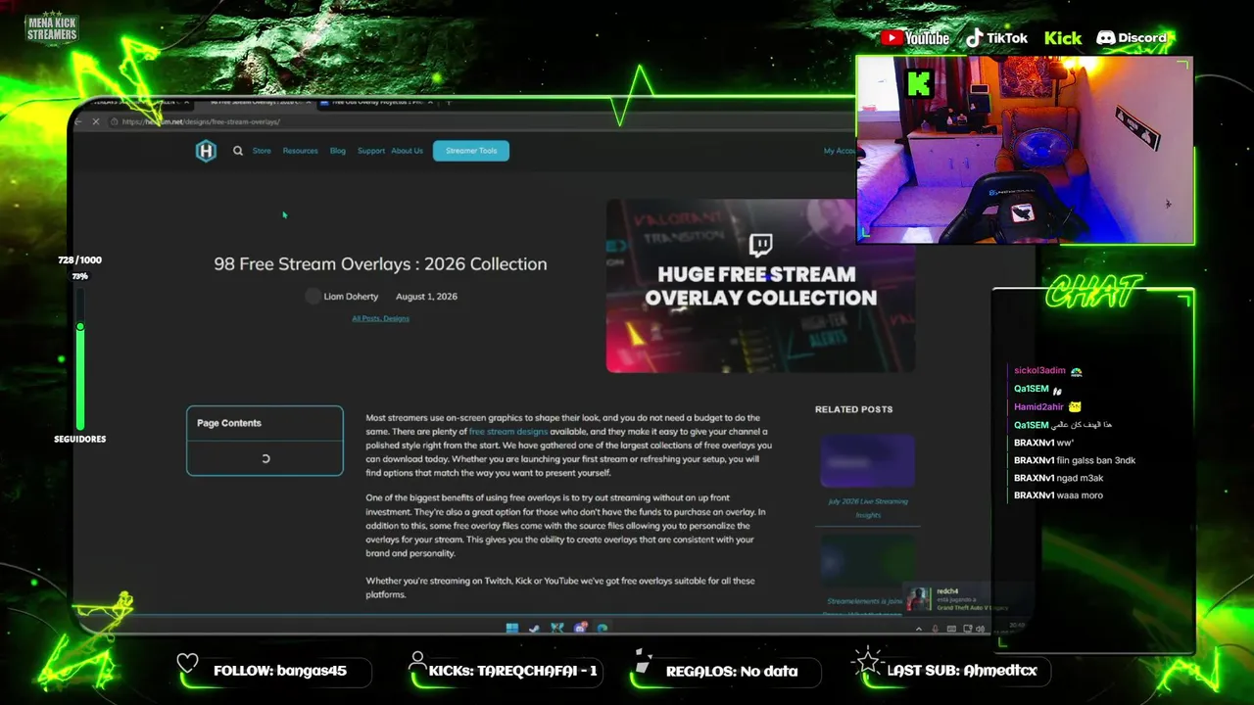Viewport: 1254px width, 705px height.
Task: Open the July 2026 Live Streaming Insights link
Action: (868, 507)
